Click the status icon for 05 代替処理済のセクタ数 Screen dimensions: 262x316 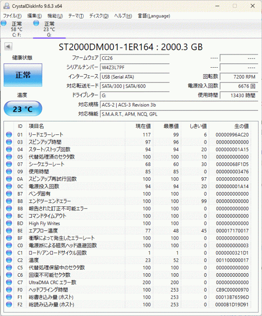[9, 157]
